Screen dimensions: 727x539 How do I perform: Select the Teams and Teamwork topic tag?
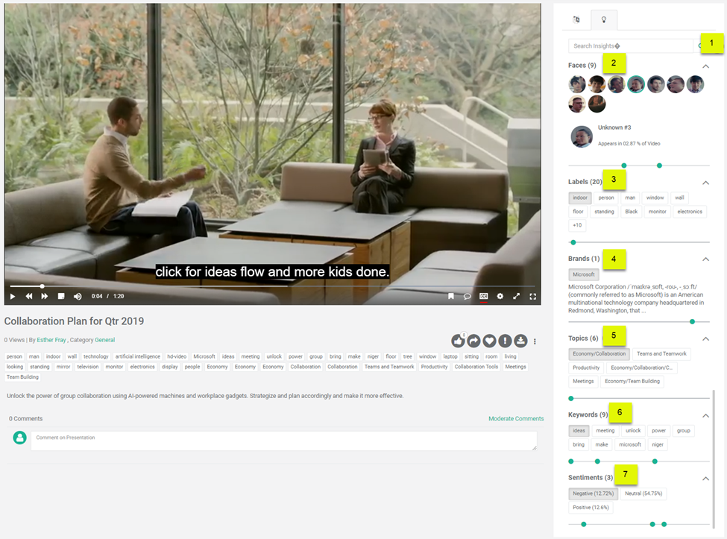661,353
